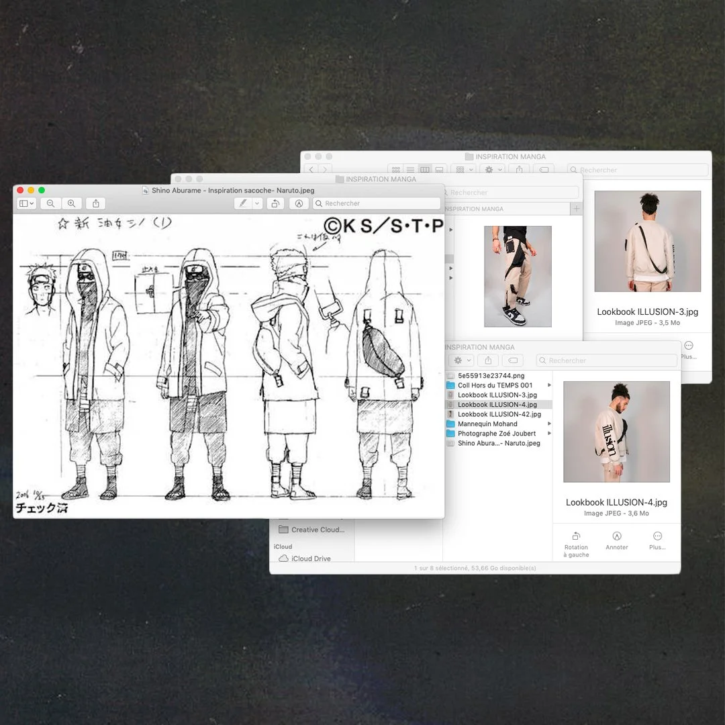Click the share icon in Preview's toolbar

pyautogui.click(x=96, y=203)
